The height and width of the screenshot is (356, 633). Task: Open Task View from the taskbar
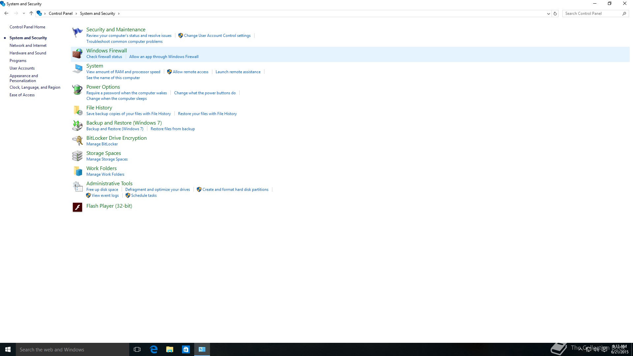point(137,349)
